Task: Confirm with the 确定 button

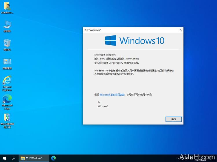Action: point(174,119)
